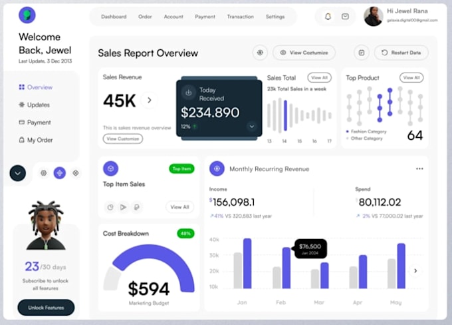Click the Cost Breakdown gauge arc

coord(156,256)
